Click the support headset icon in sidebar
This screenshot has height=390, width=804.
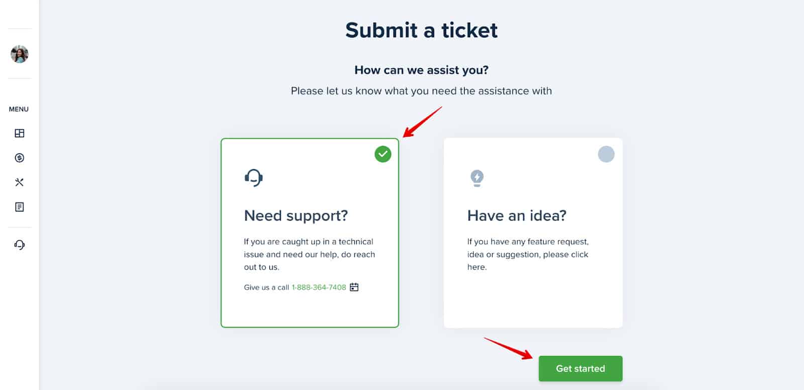(x=20, y=245)
